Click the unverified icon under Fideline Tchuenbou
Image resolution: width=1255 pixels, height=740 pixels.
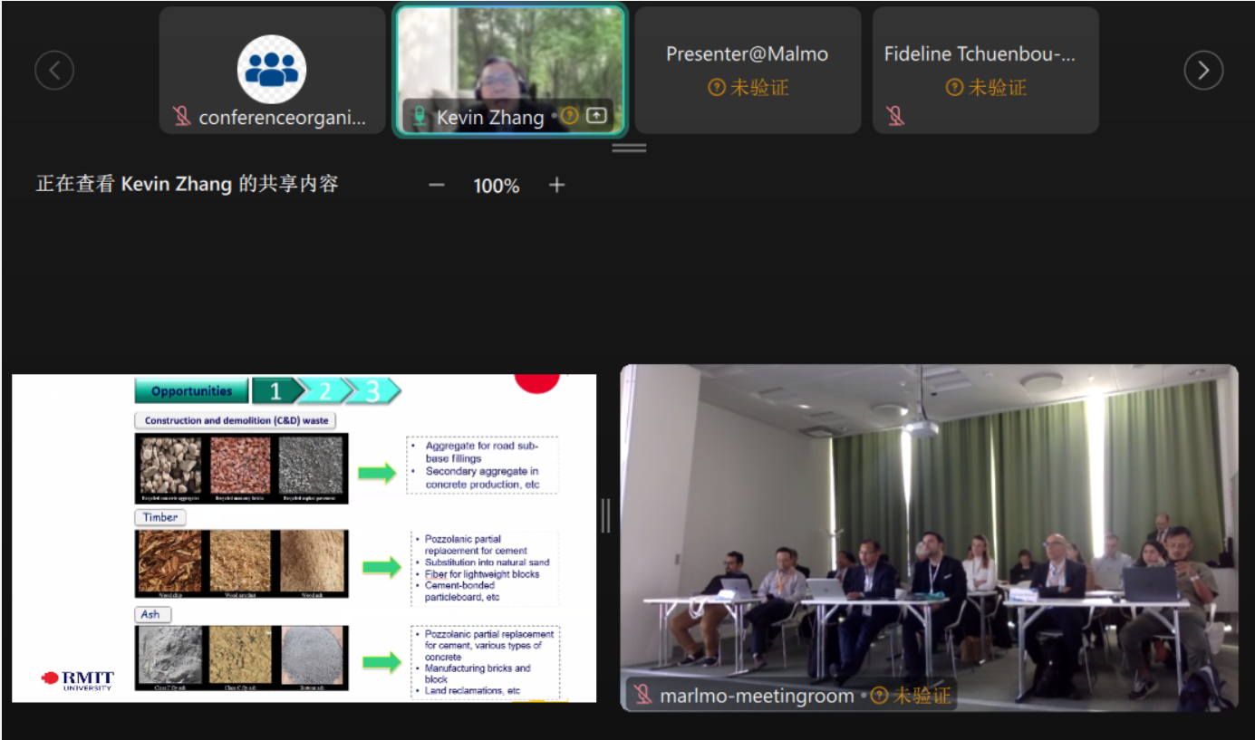point(953,88)
